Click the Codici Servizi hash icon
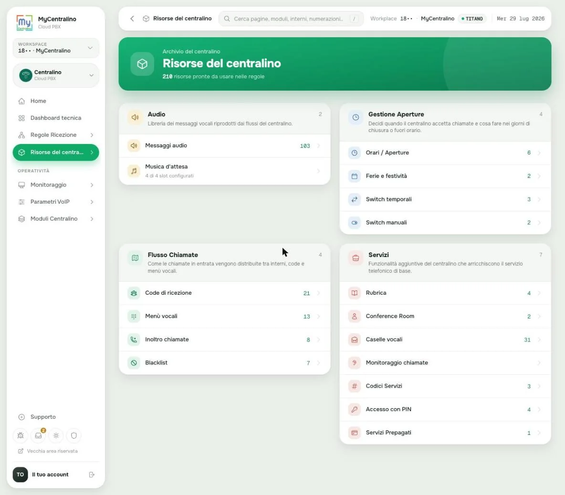The image size is (565, 495). [355, 386]
